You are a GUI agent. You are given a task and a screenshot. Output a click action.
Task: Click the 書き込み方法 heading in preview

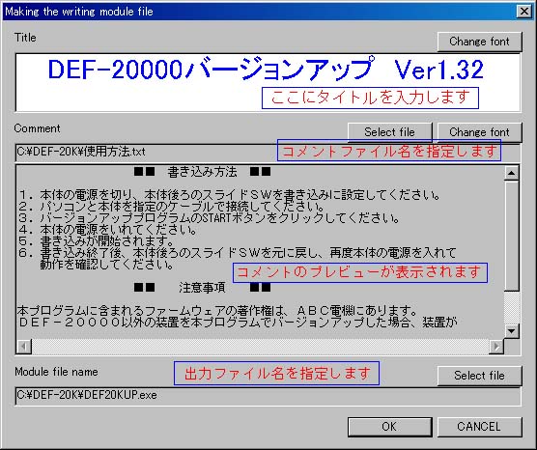pyautogui.click(x=202, y=172)
